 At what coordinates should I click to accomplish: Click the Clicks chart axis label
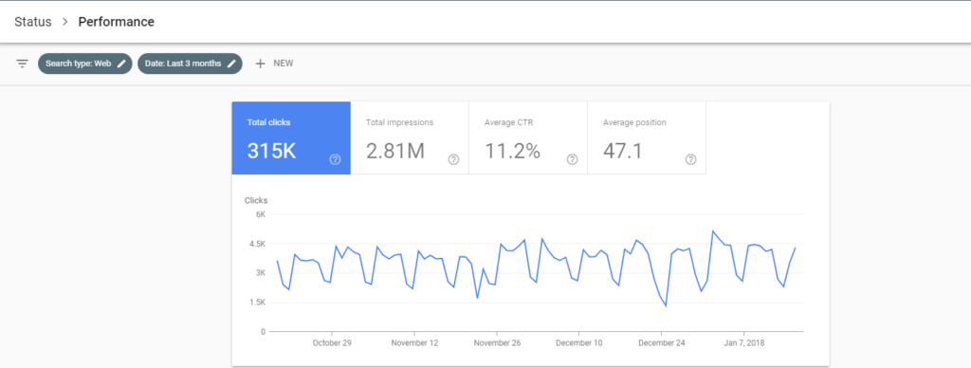256,200
